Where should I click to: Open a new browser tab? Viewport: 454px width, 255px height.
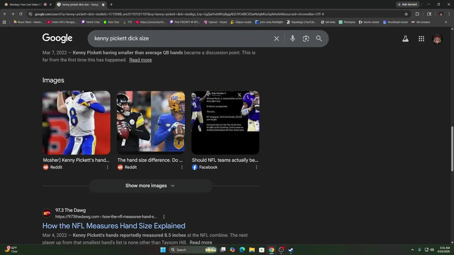(x=111, y=5)
